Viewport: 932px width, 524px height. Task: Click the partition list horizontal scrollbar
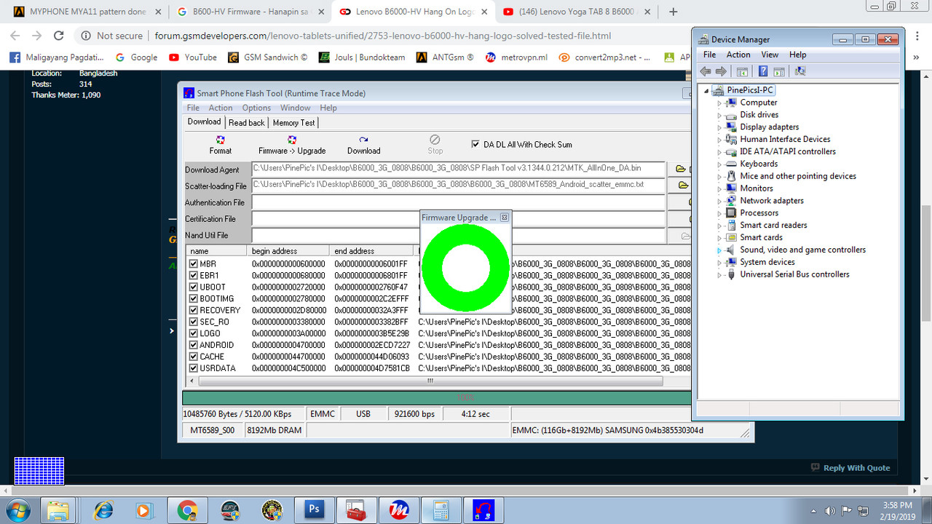pos(430,381)
